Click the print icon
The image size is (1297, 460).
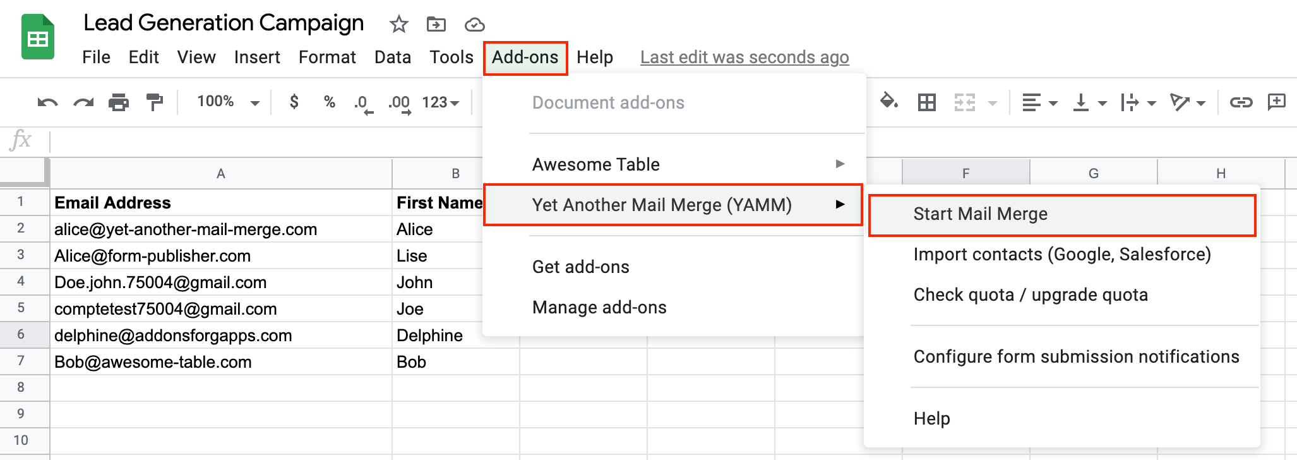pos(118,102)
